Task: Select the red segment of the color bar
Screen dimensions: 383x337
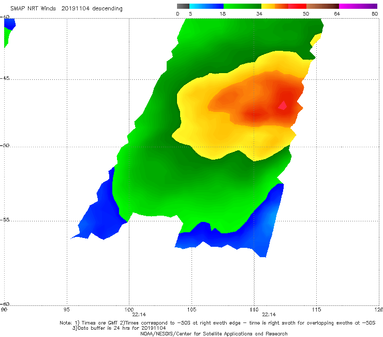Action: [x=297, y=6]
